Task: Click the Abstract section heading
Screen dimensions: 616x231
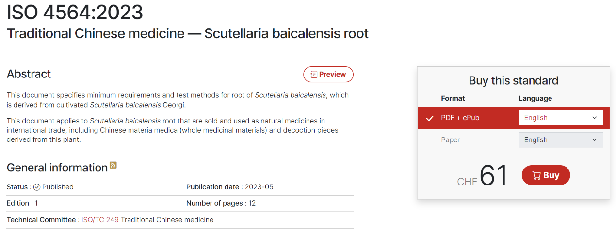Action: pyautogui.click(x=29, y=74)
